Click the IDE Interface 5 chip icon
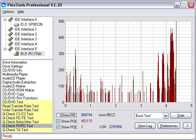 click(11, 49)
